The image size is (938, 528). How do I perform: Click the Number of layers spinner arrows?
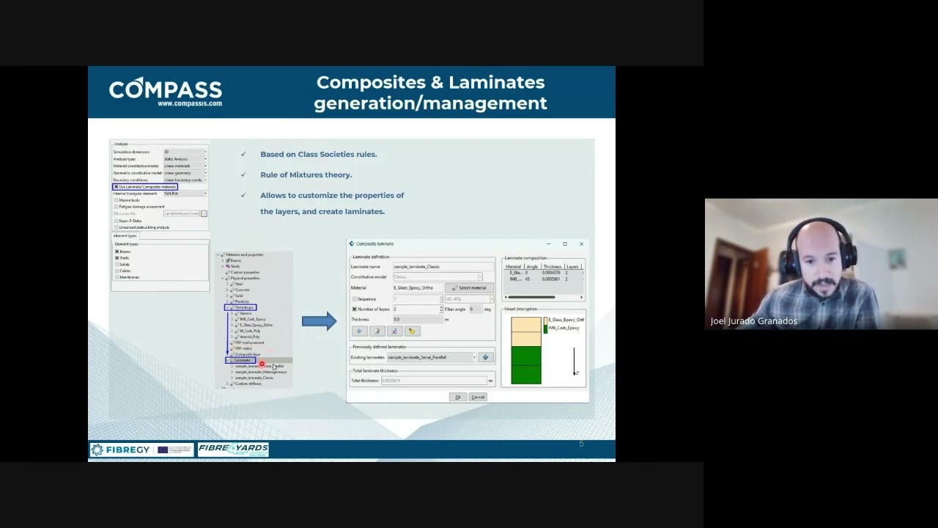441,309
